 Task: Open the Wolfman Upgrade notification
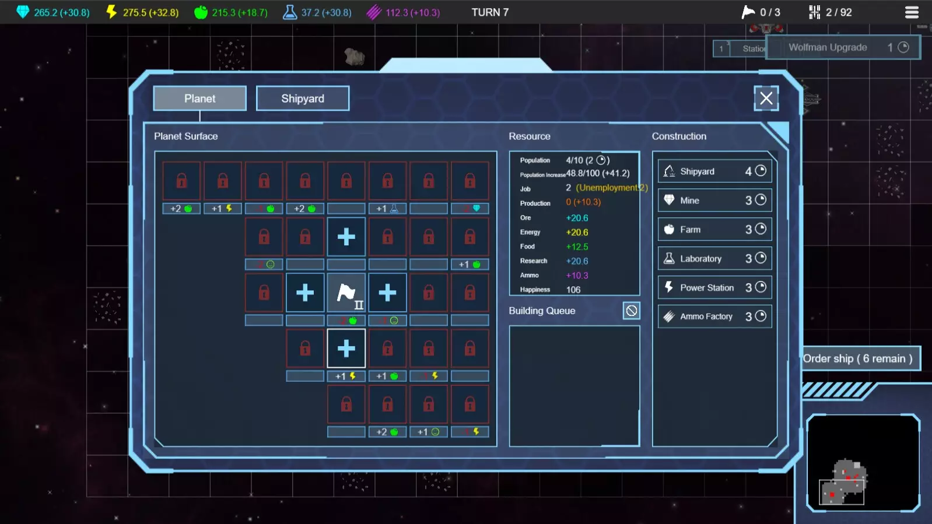pyautogui.click(x=843, y=47)
